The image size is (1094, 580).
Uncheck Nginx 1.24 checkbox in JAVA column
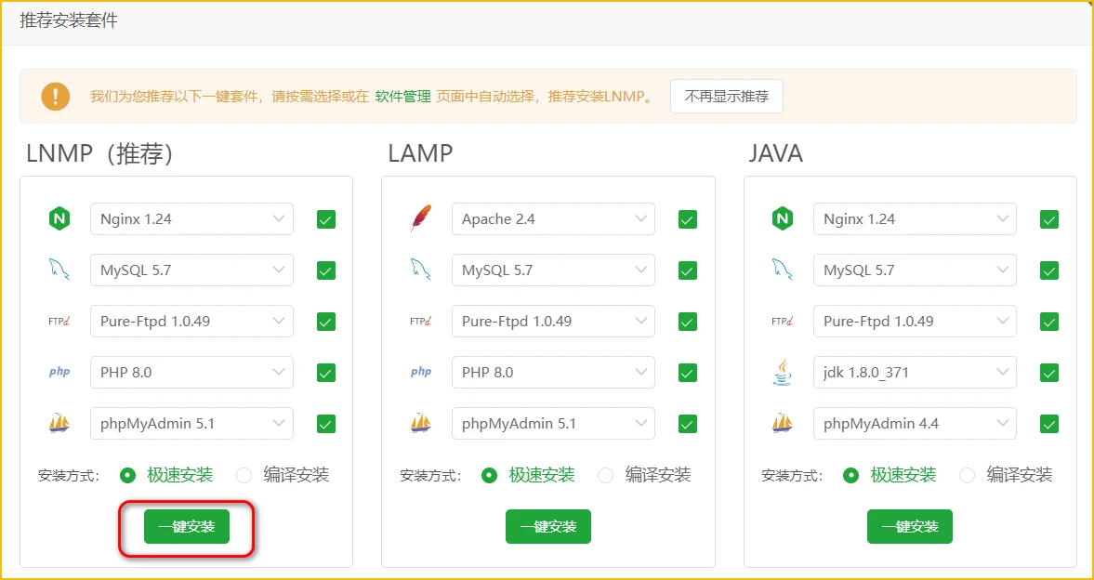(x=1049, y=219)
